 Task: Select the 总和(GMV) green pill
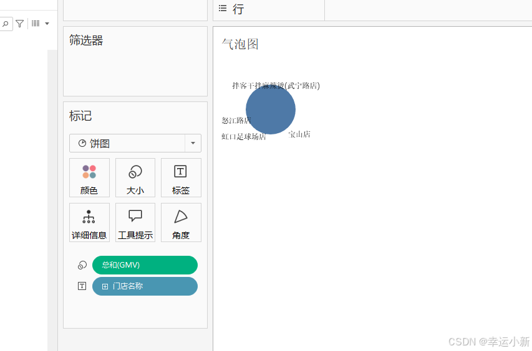click(x=145, y=265)
